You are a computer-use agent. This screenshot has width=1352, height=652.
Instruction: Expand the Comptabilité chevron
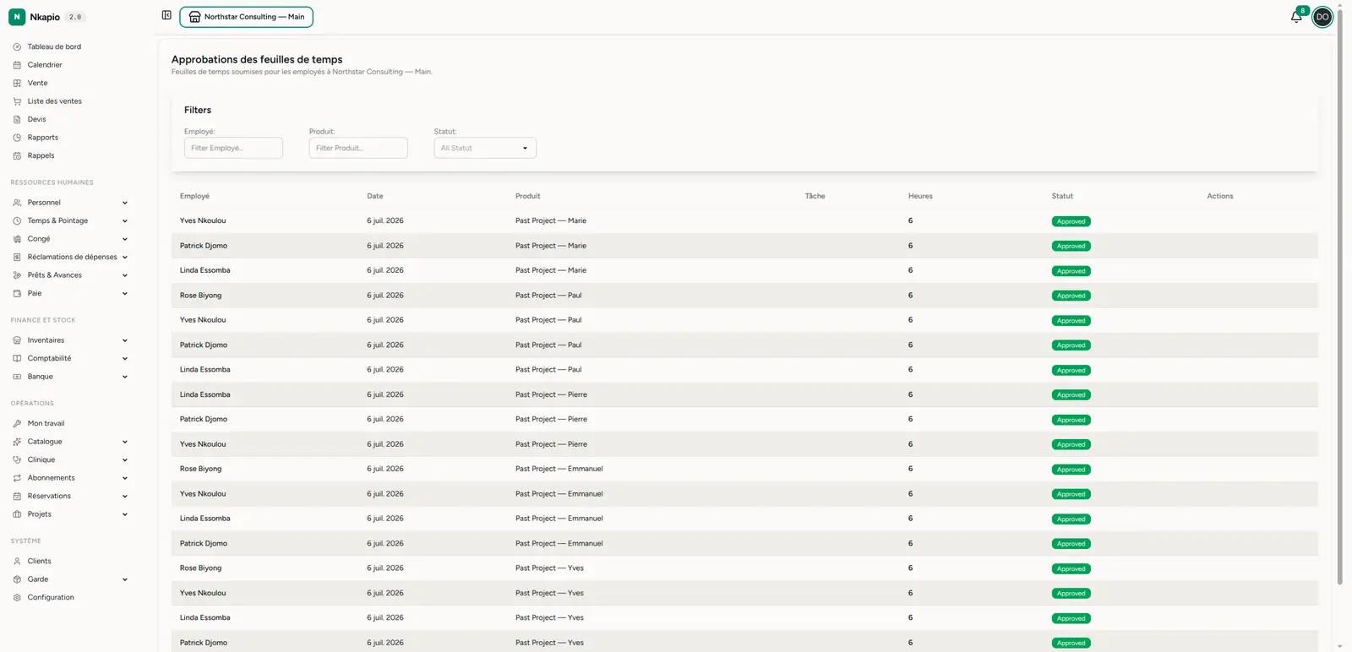125,358
